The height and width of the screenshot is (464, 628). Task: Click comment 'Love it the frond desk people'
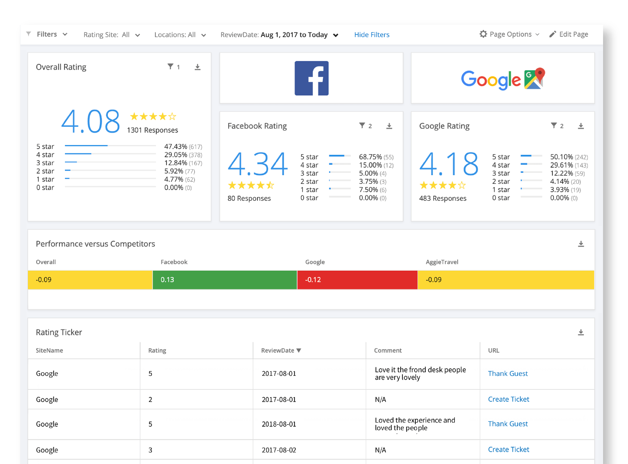point(420,374)
